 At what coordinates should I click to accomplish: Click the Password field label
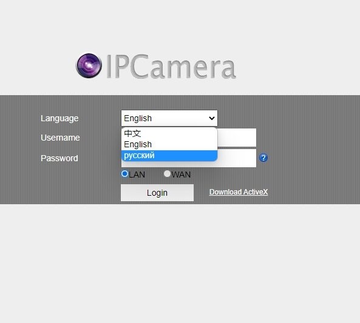[59, 158]
